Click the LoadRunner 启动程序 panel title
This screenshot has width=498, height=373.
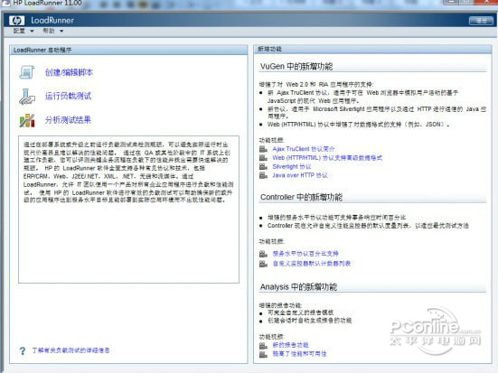pyautogui.click(x=42, y=51)
